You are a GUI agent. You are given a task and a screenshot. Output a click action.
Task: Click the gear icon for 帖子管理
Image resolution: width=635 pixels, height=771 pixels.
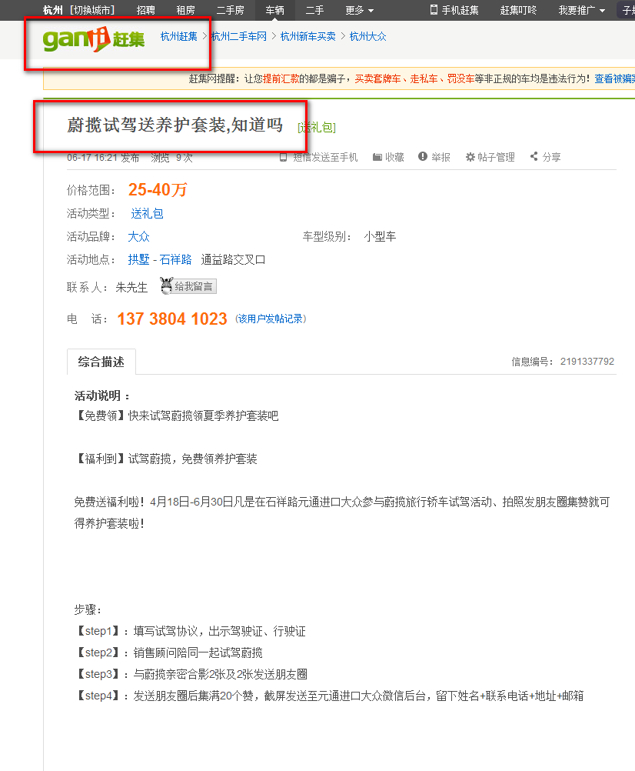point(470,157)
